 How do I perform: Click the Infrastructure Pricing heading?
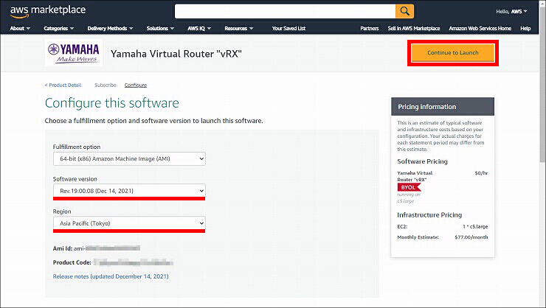[x=429, y=215]
